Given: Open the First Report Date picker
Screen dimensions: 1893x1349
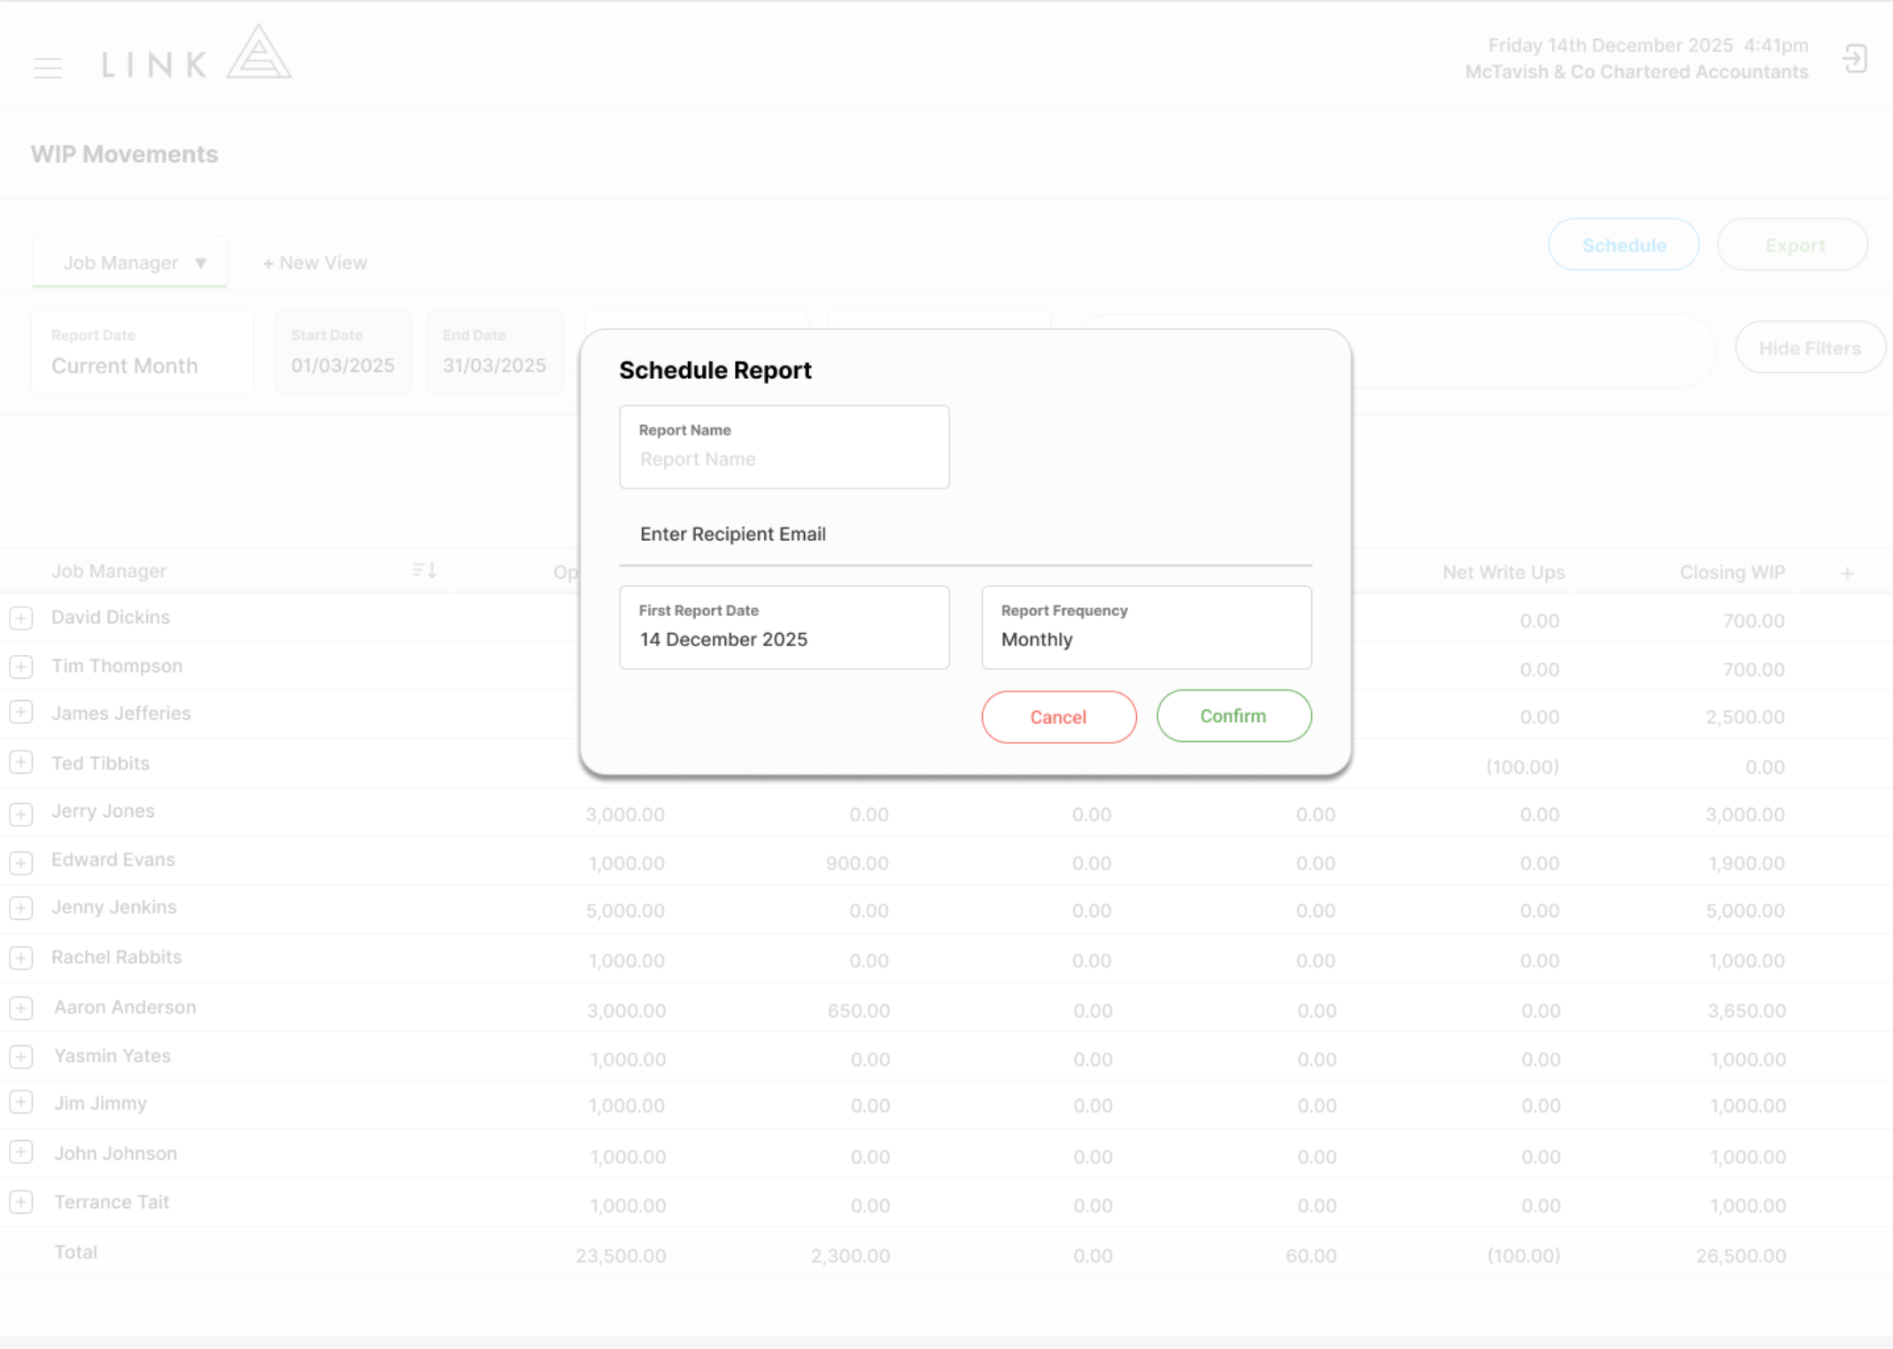Looking at the screenshot, I should coord(784,628).
